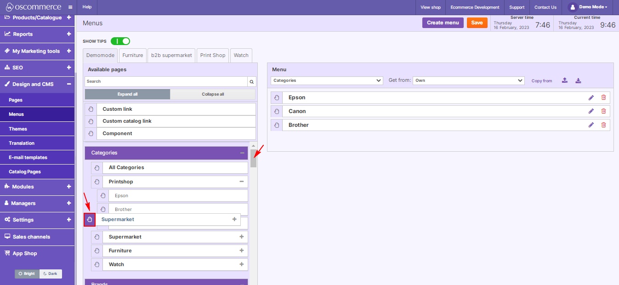619x285 pixels.
Task: Click the search magnifier icon under Available pages
Action: pyautogui.click(x=251, y=81)
